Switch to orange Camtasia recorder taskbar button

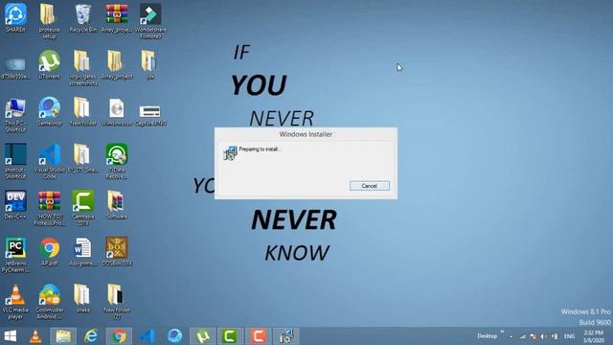point(258,336)
